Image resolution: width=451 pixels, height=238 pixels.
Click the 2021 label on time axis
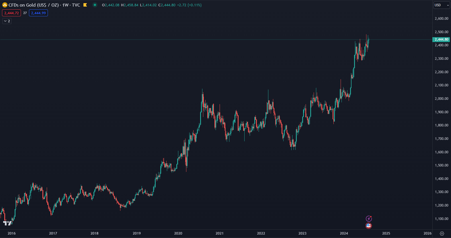click(x=220, y=233)
